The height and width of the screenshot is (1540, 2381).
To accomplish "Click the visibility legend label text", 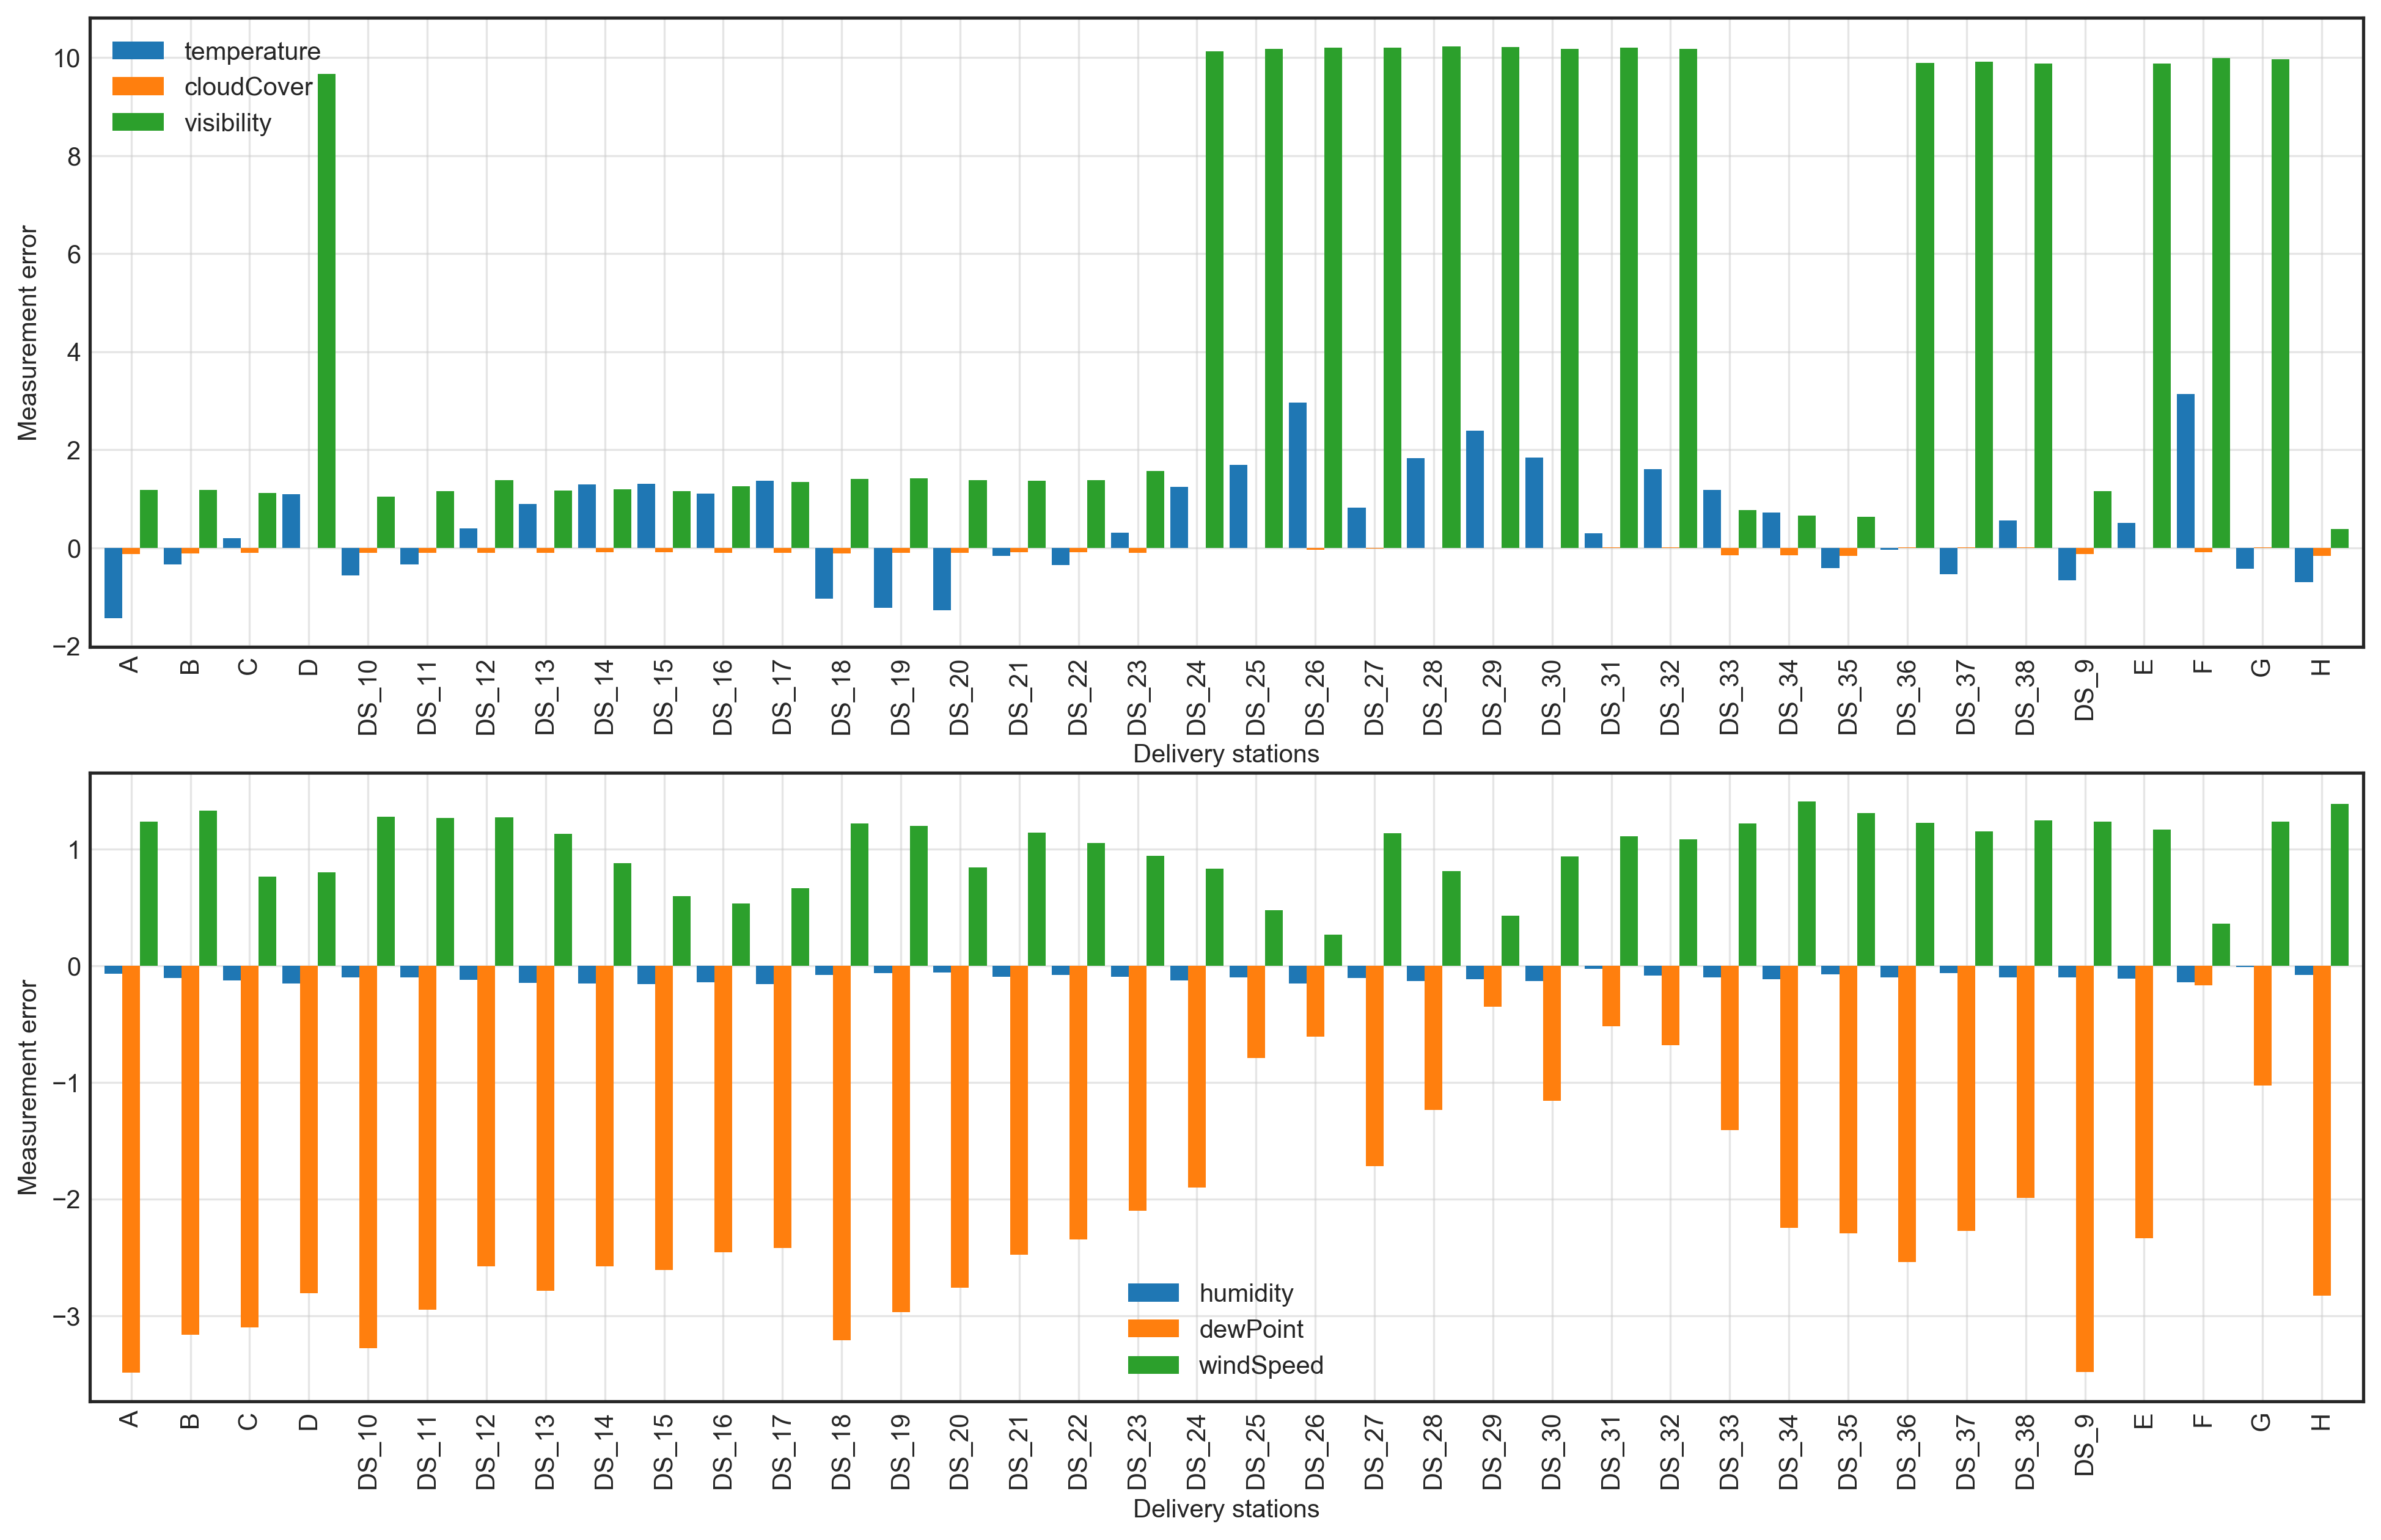I will tap(227, 123).
